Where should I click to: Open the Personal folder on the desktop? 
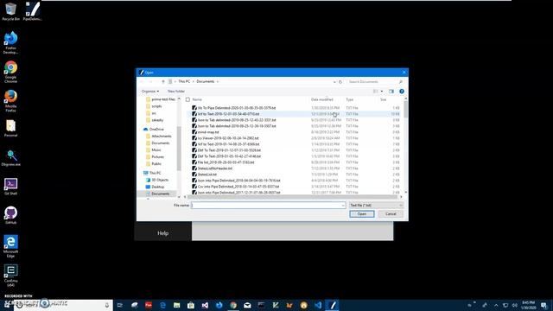(10, 128)
